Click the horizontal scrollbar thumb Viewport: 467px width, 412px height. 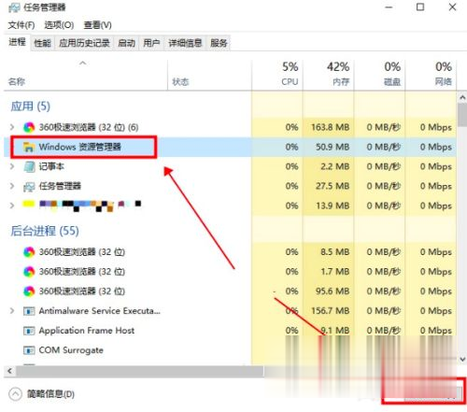pos(140,371)
